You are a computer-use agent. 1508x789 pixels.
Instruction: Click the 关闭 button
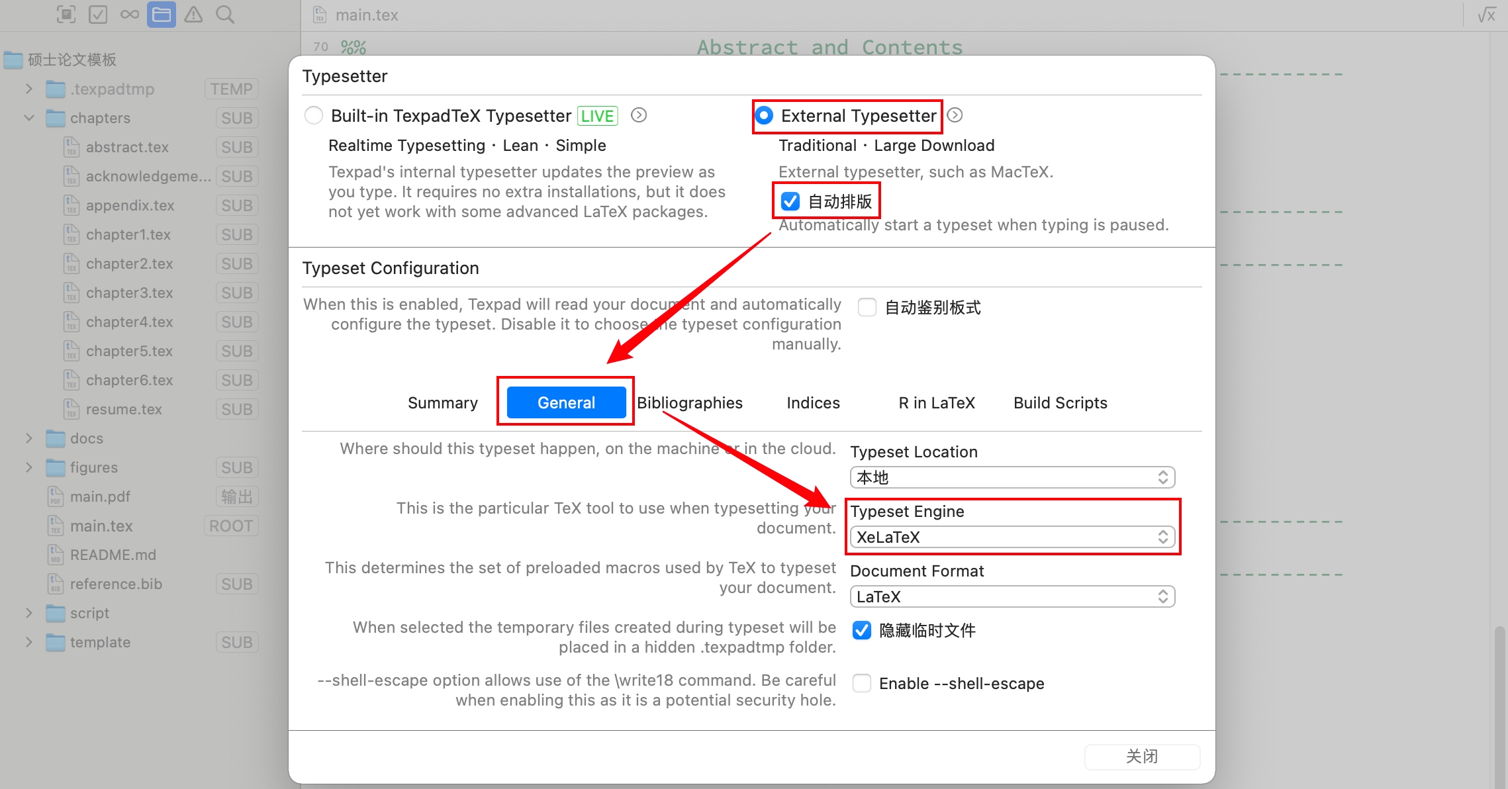1142,757
